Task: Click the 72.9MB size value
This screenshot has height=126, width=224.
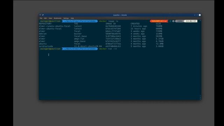Action: tap(160, 44)
